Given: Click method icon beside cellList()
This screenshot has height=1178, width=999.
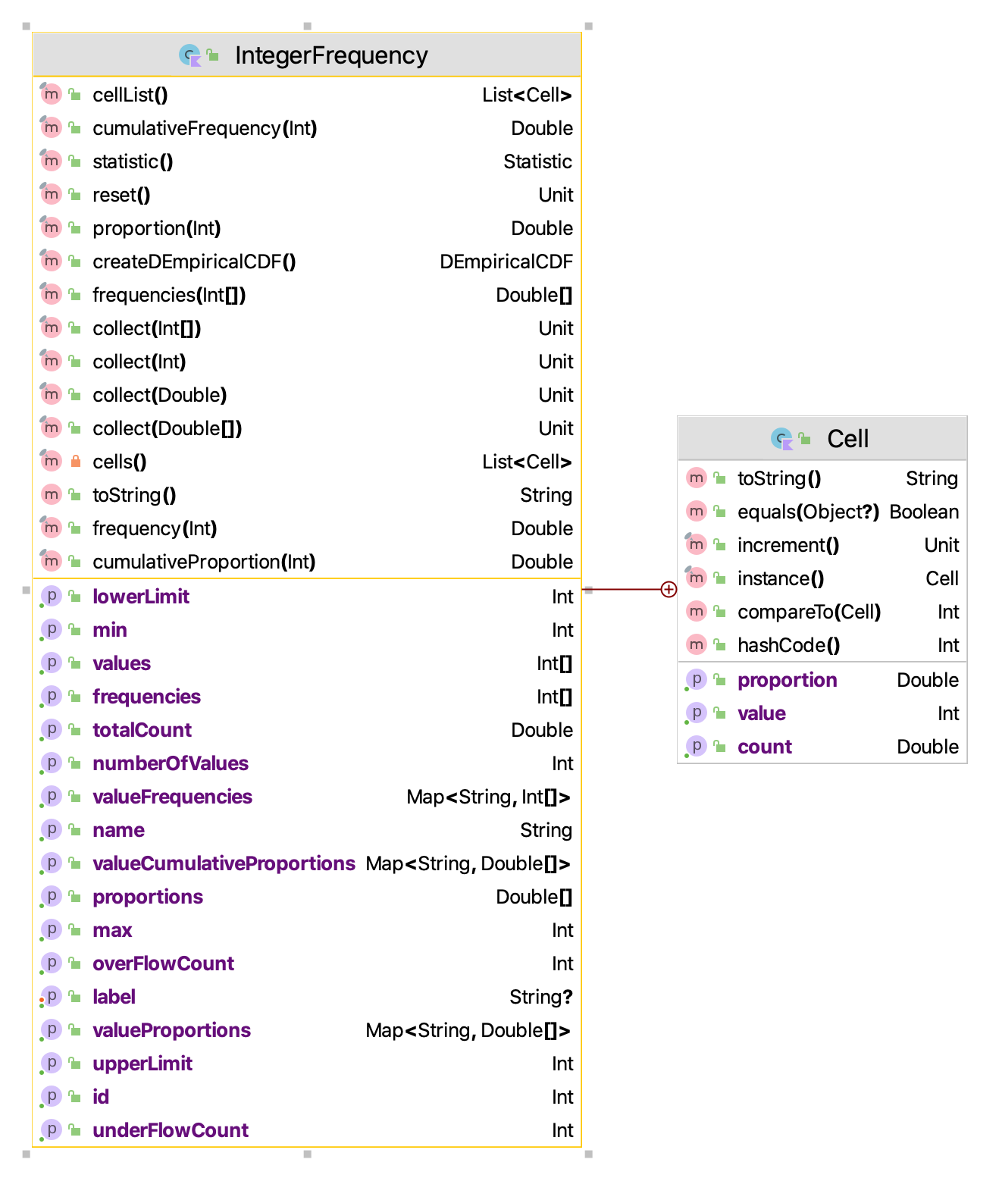Looking at the screenshot, I should coord(51,95).
